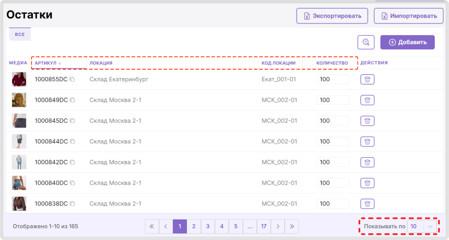The width and height of the screenshot is (449, 240).
Task: Click location code Екат_001-01
Action: click(x=279, y=79)
